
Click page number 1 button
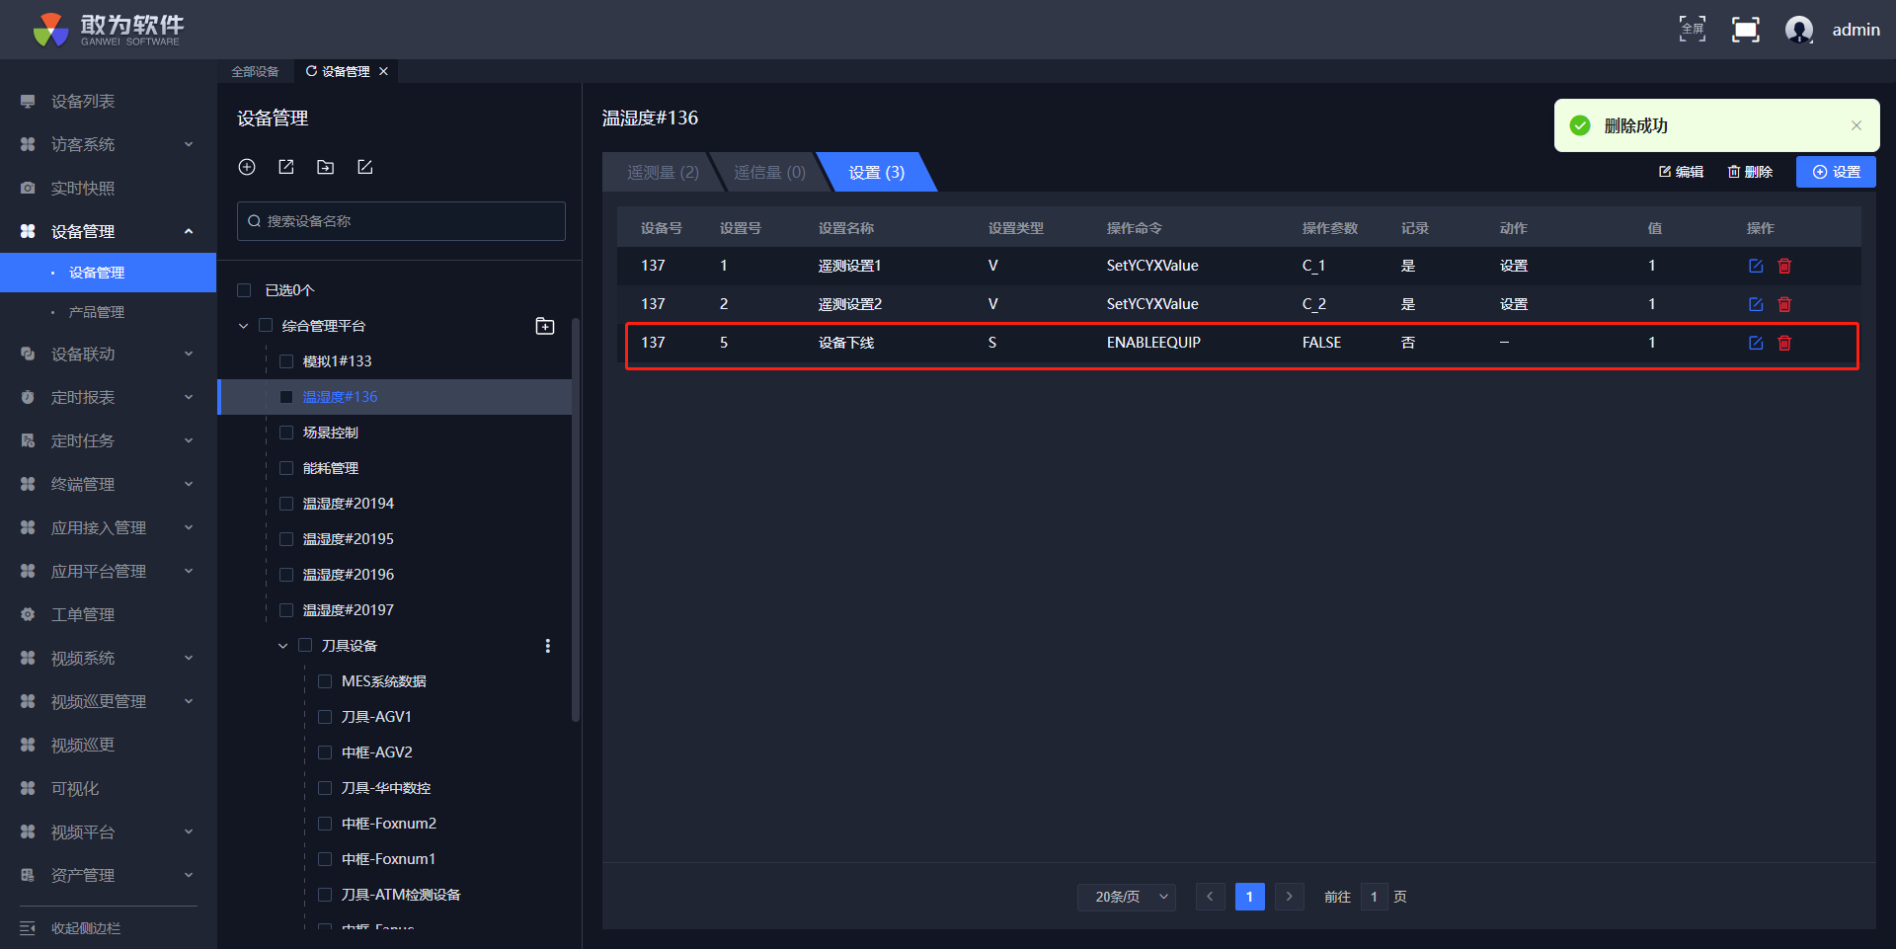coord(1250,897)
